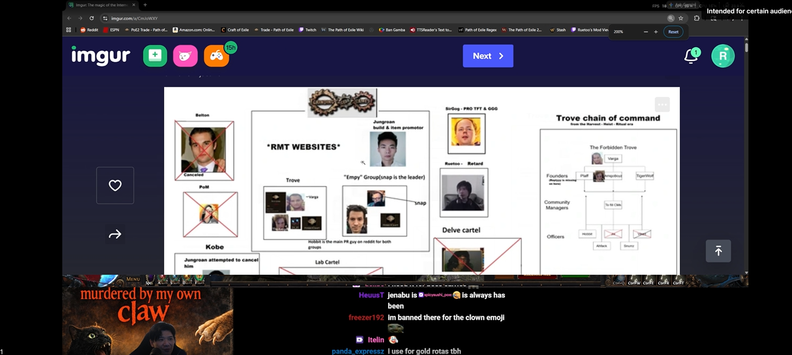Viewport: 792px width, 355px height.
Task: Favorite the post with the heart icon
Action: (115, 186)
